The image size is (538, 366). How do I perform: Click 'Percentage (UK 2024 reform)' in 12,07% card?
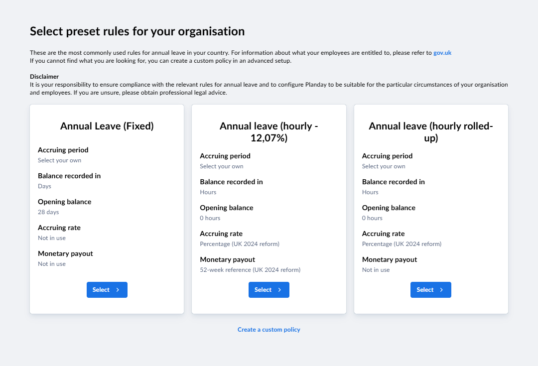[x=240, y=244]
